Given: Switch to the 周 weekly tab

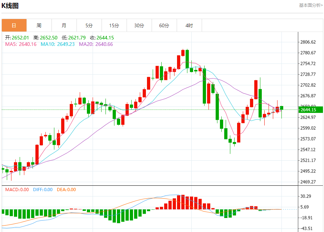Looking at the screenshot, I should pyautogui.click(x=39, y=25).
